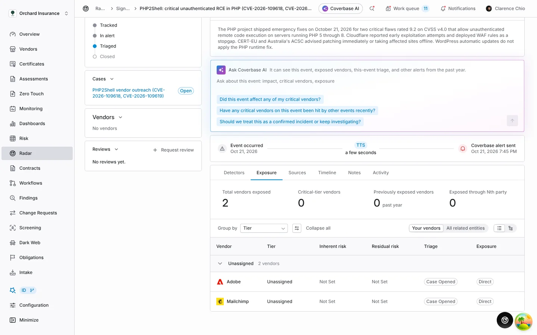Click the group filter settings icon
This screenshot has height=335, width=537.
[297, 228]
